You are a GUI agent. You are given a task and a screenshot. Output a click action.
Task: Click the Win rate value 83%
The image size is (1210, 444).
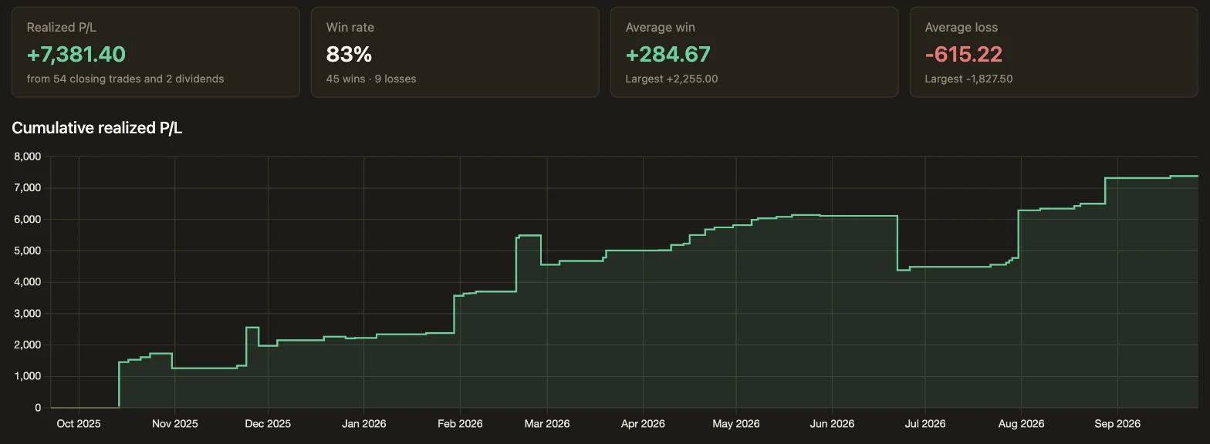click(349, 54)
